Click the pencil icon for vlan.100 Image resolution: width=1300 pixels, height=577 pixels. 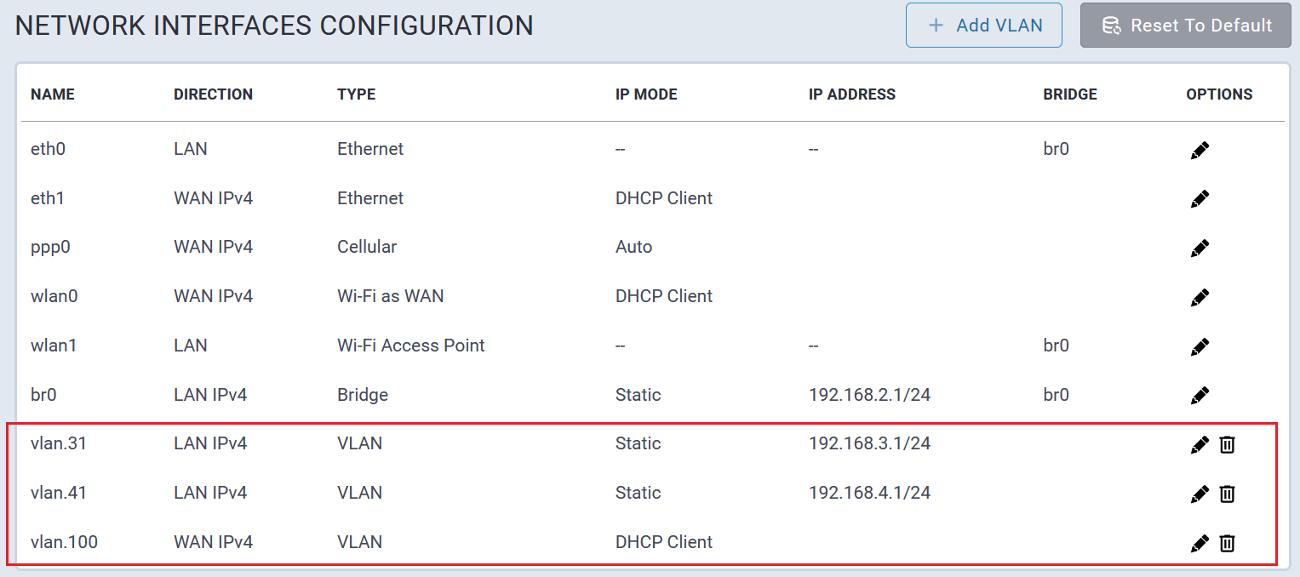[x=1200, y=543]
